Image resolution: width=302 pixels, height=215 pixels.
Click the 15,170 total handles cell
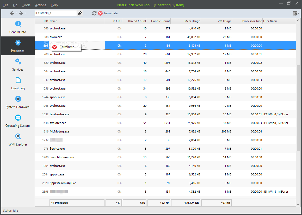(159, 203)
